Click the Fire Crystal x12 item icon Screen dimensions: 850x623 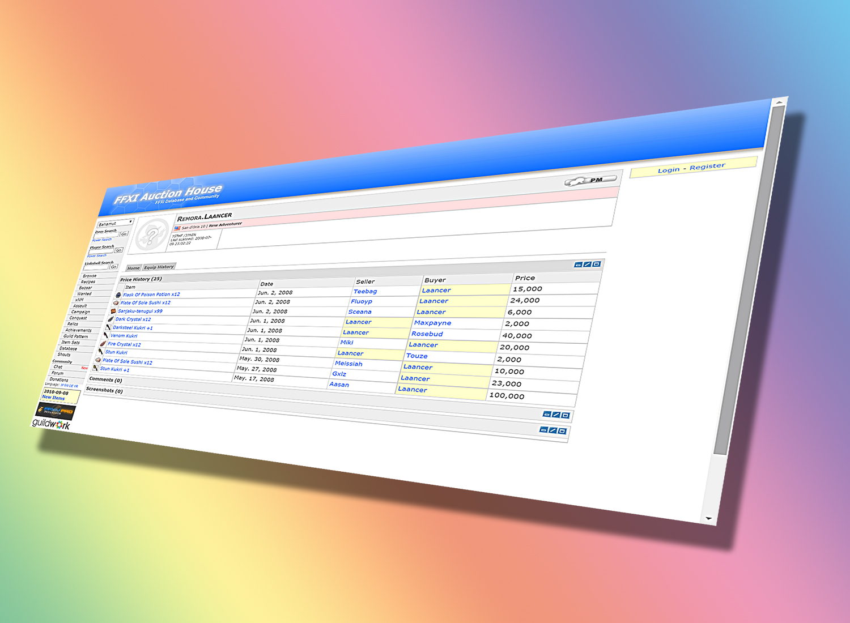click(x=103, y=343)
